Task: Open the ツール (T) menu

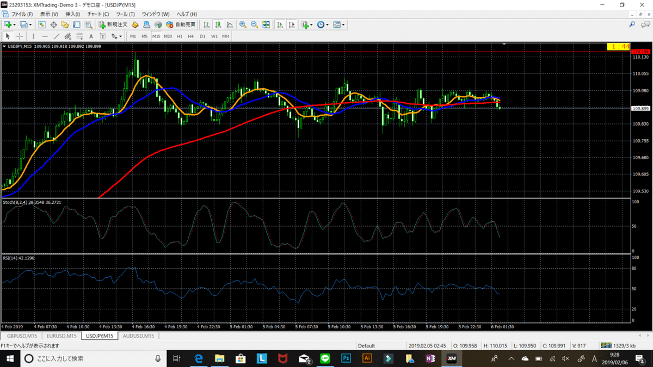Action: [126, 14]
